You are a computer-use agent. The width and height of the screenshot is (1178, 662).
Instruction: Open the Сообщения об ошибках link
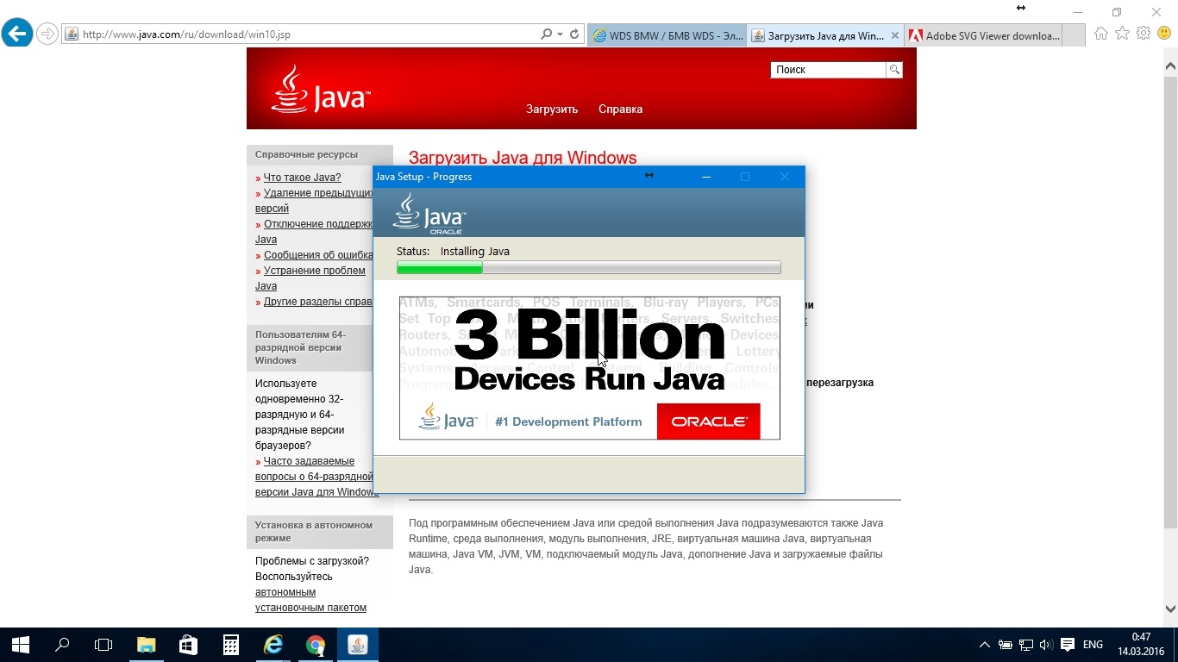click(x=318, y=255)
